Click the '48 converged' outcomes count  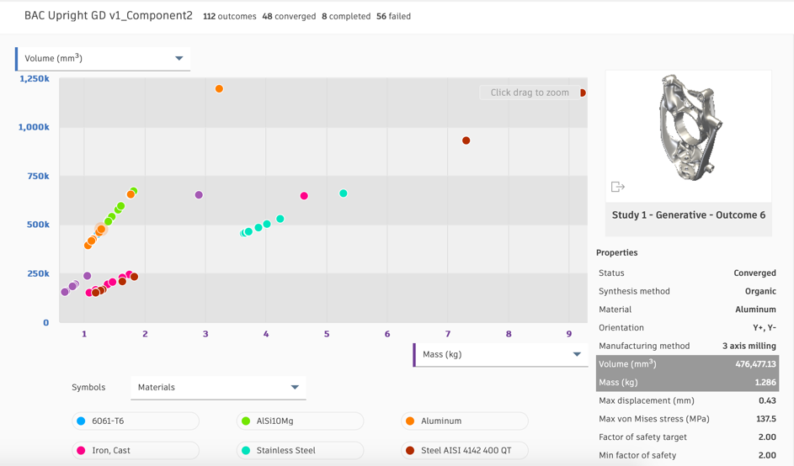pyautogui.click(x=289, y=16)
